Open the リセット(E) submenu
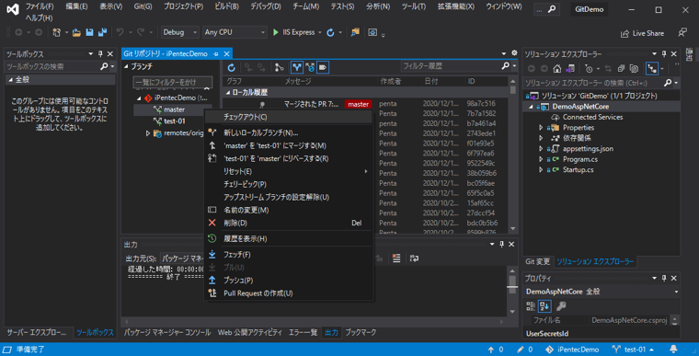Image resolution: width=699 pixels, height=356 pixels. point(288,171)
